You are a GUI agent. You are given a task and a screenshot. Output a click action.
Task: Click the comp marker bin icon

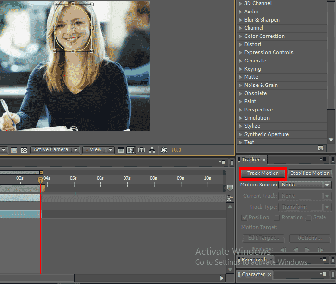pyautogui.click(x=230, y=188)
